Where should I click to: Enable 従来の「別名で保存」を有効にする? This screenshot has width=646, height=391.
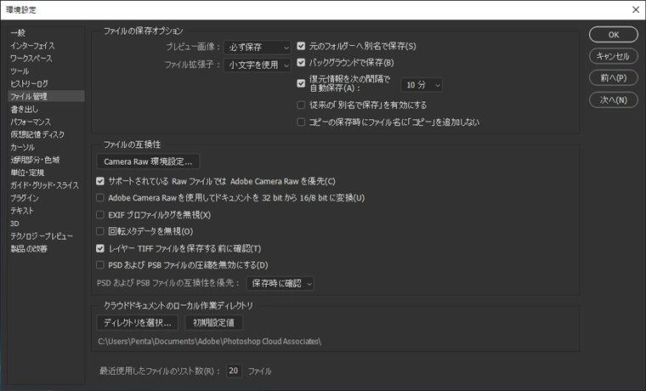tap(301, 105)
